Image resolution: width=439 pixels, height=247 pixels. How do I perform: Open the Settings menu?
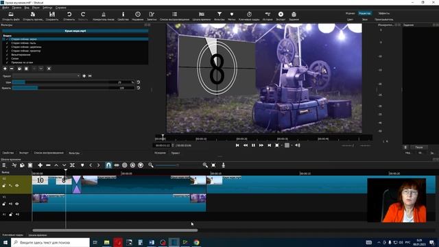(x=47, y=8)
